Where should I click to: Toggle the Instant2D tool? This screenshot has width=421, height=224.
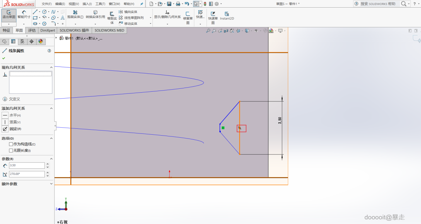tap(227, 16)
